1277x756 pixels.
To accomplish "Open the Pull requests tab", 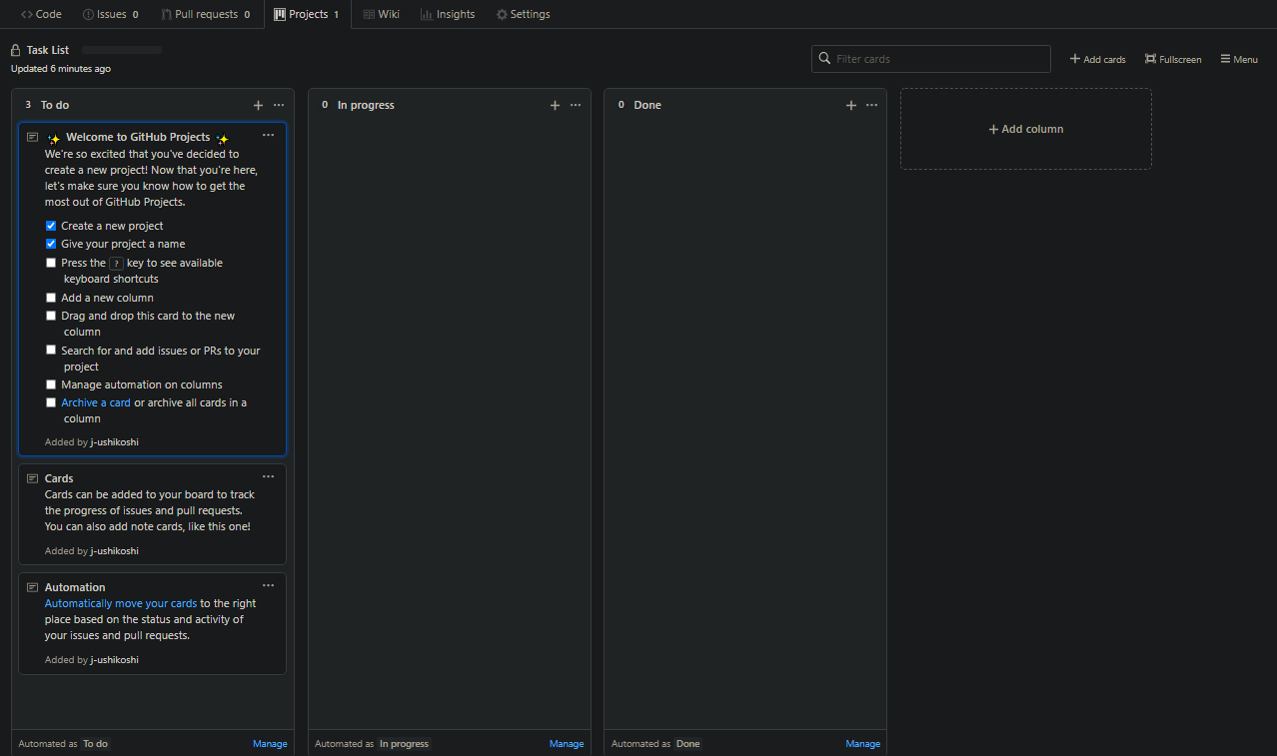I will click(x=206, y=14).
